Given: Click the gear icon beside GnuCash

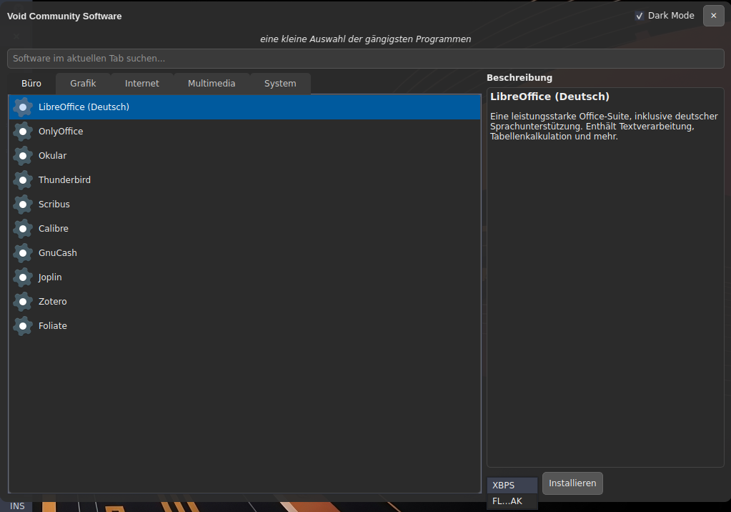Looking at the screenshot, I should coord(23,253).
